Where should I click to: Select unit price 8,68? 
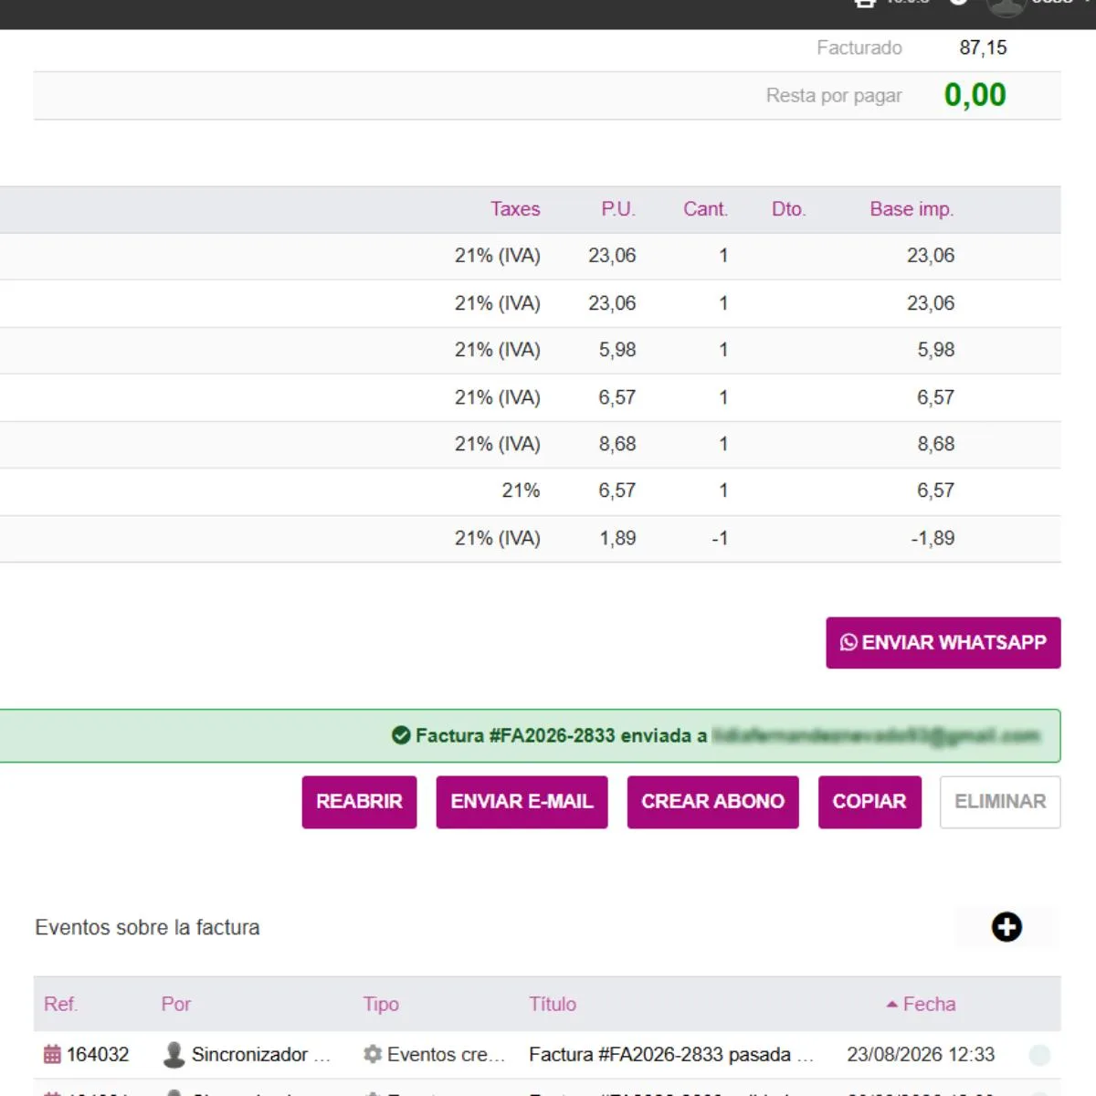click(x=617, y=444)
